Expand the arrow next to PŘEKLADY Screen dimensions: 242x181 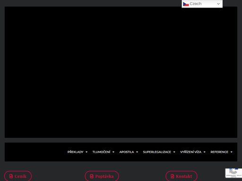click(86, 152)
